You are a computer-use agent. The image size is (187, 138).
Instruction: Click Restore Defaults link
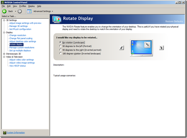tap(174, 21)
